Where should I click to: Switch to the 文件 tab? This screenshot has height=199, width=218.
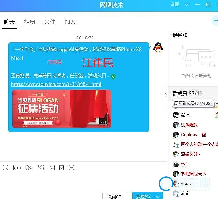pos(50,22)
